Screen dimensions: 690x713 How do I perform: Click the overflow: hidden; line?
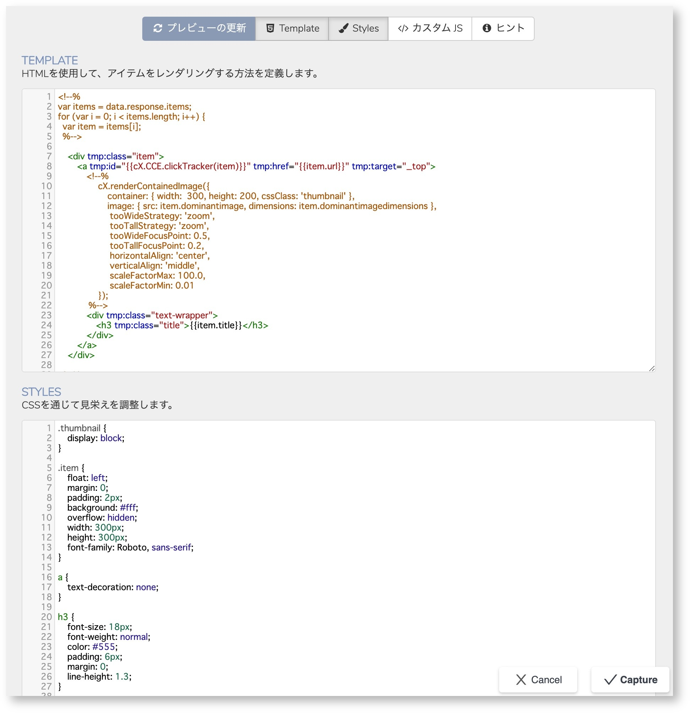point(102,517)
